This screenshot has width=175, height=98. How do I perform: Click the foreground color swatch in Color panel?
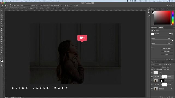click(x=152, y=12)
